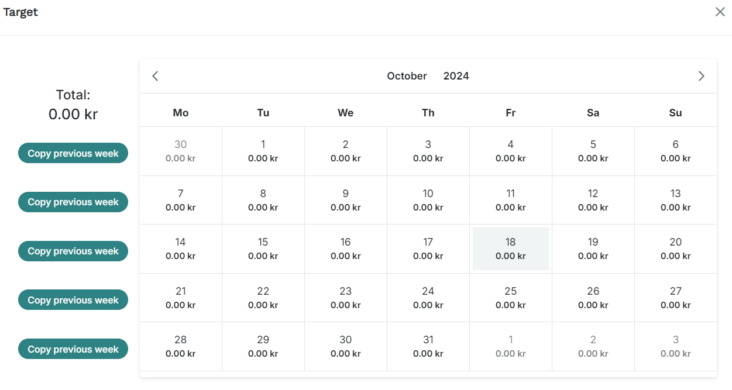Screen dimensions: 732x390
Task: Select Sunday October 13 cell
Action: (676, 200)
